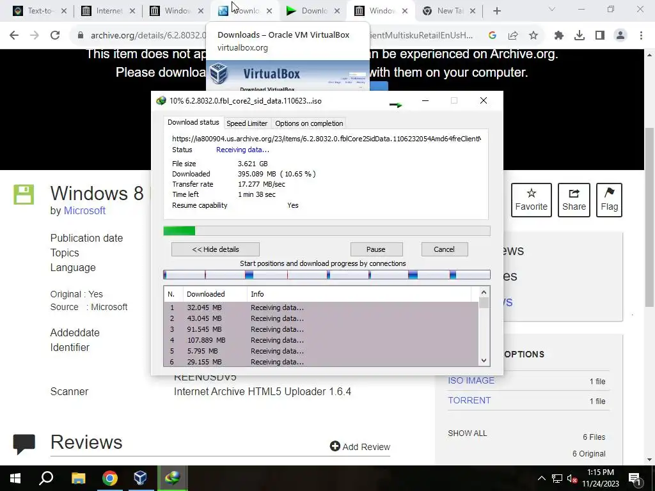Open the Microsoft author link
Image resolution: width=655 pixels, height=491 pixels.
pyautogui.click(x=84, y=211)
